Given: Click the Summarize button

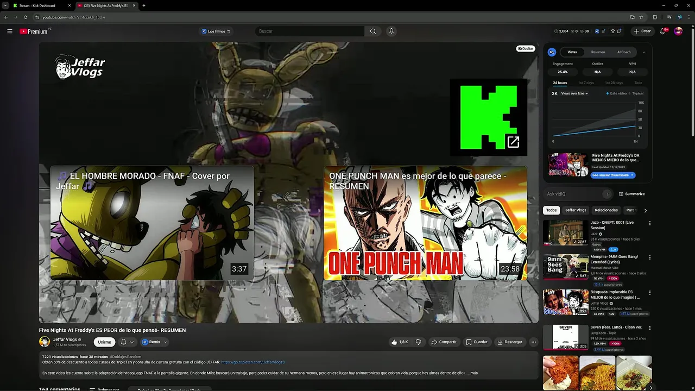Looking at the screenshot, I should pyautogui.click(x=632, y=194).
